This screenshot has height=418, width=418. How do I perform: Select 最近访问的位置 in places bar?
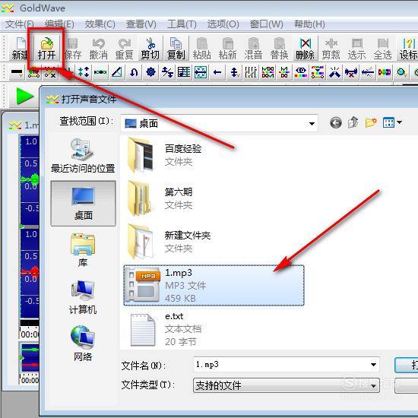point(83,156)
